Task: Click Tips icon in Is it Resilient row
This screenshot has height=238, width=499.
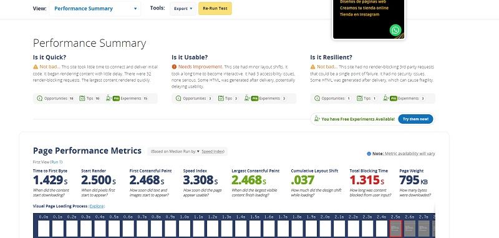Action: [360, 99]
